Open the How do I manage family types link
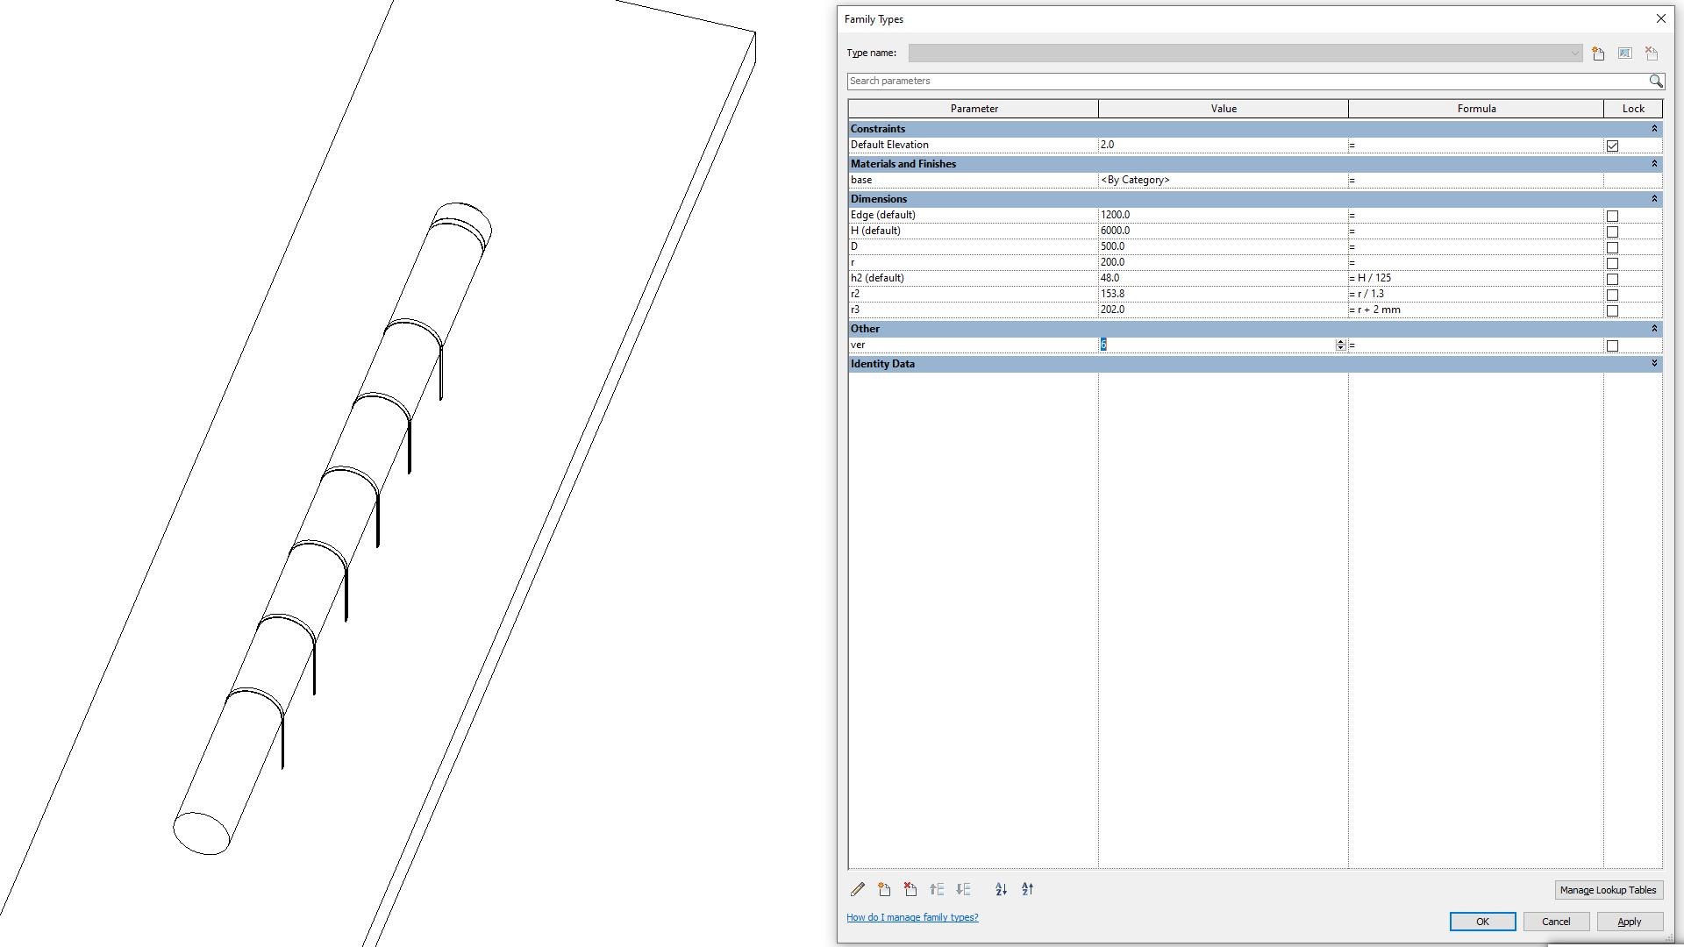1684x947 pixels. point(911,917)
